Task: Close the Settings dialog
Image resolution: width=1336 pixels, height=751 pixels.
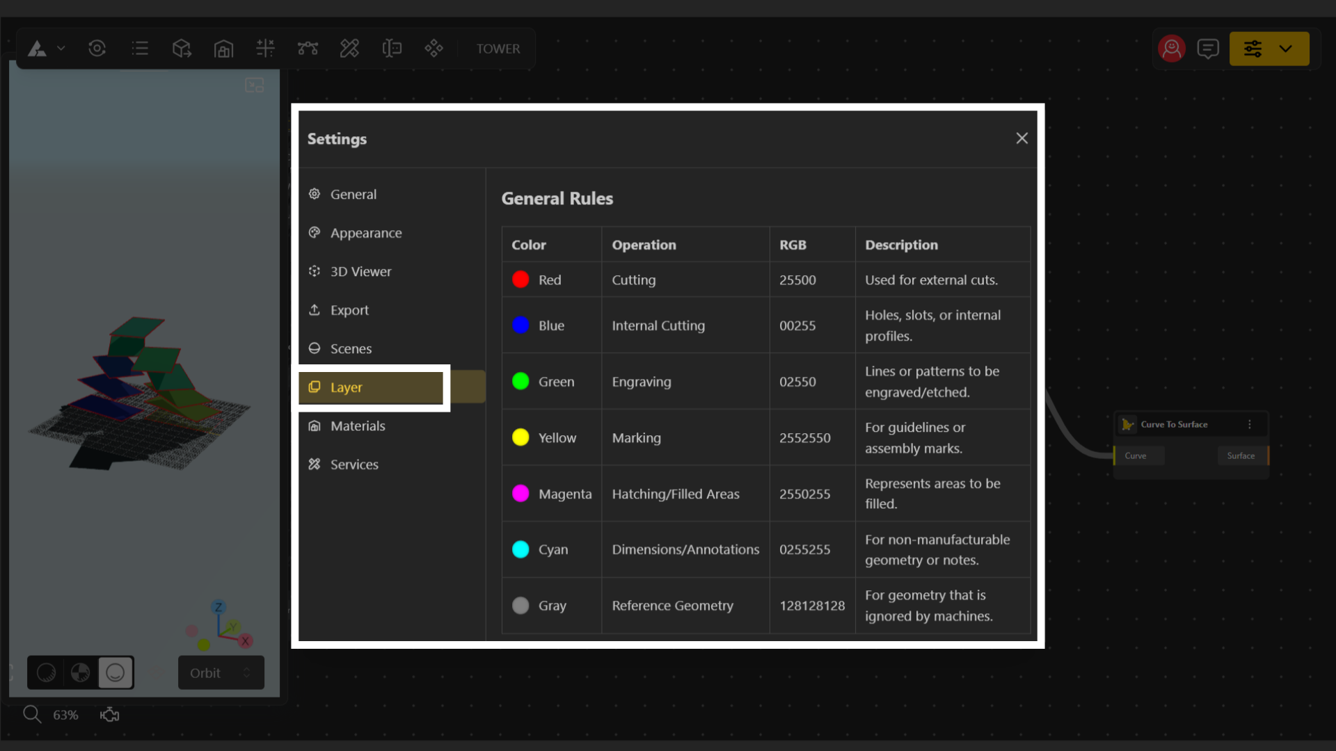Action: click(x=1021, y=138)
